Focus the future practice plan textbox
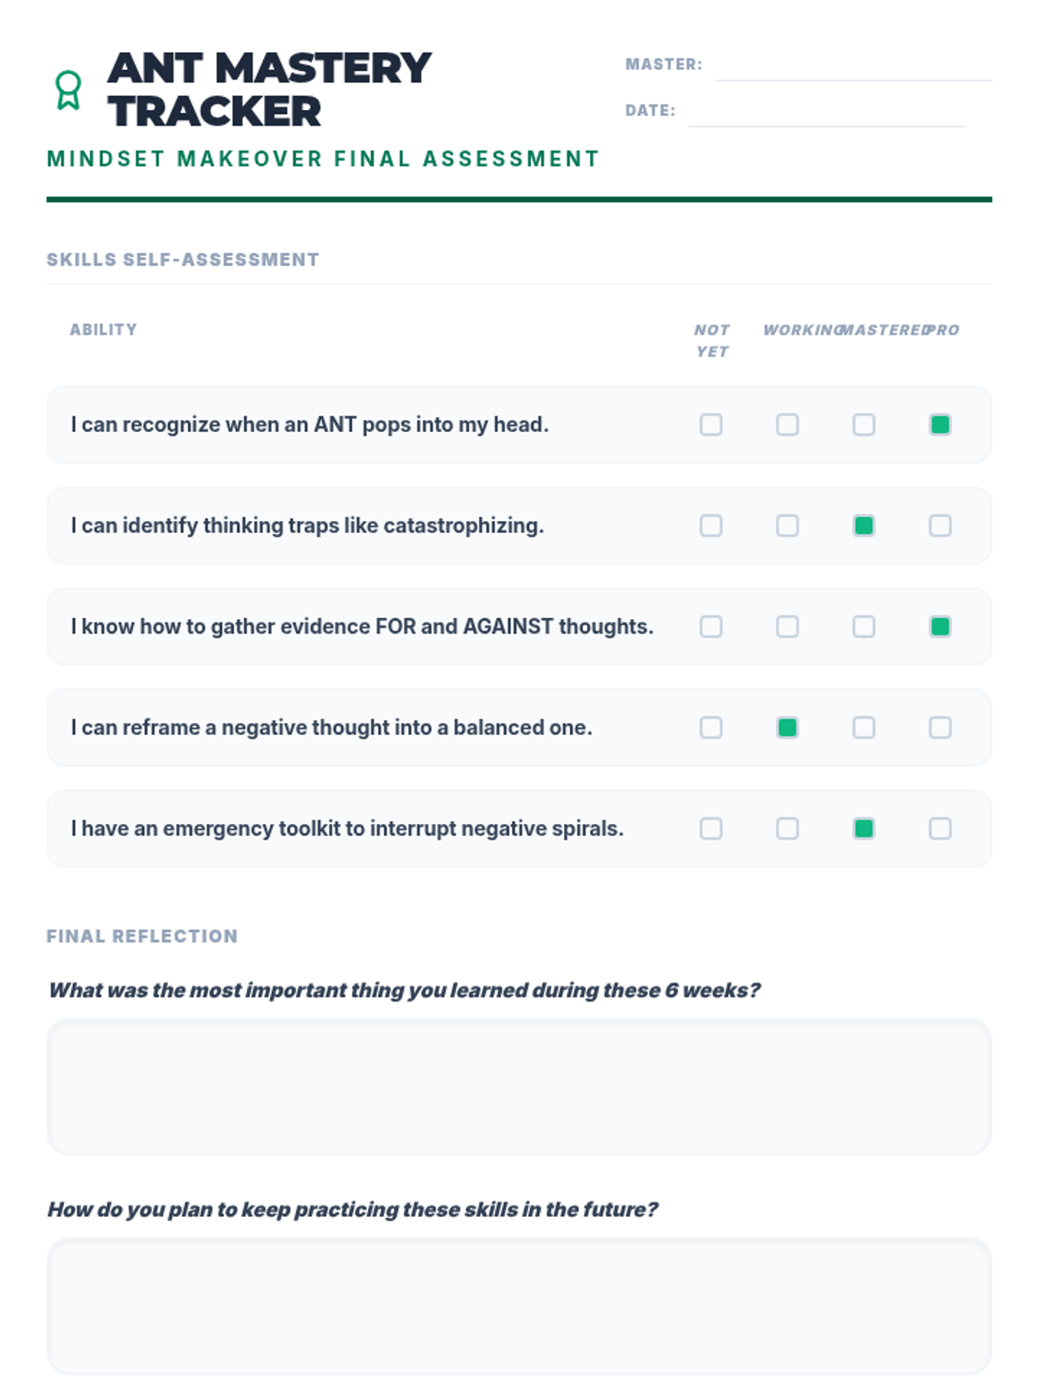The width and height of the screenshot is (1038, 1385). pyautogui.click(x=519, y=1305)
